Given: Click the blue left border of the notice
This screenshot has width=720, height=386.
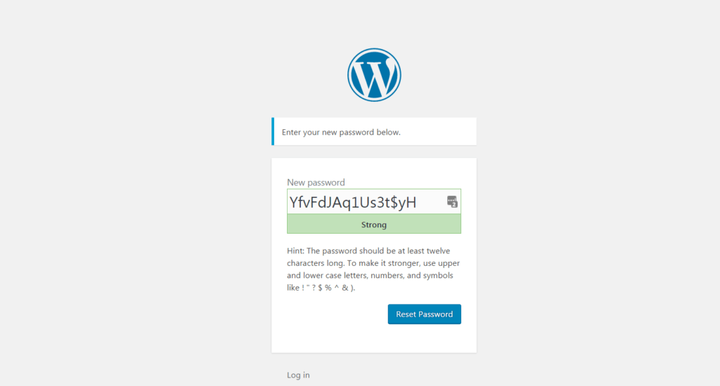Looking at the screenshot, I should tap(273, 131).
